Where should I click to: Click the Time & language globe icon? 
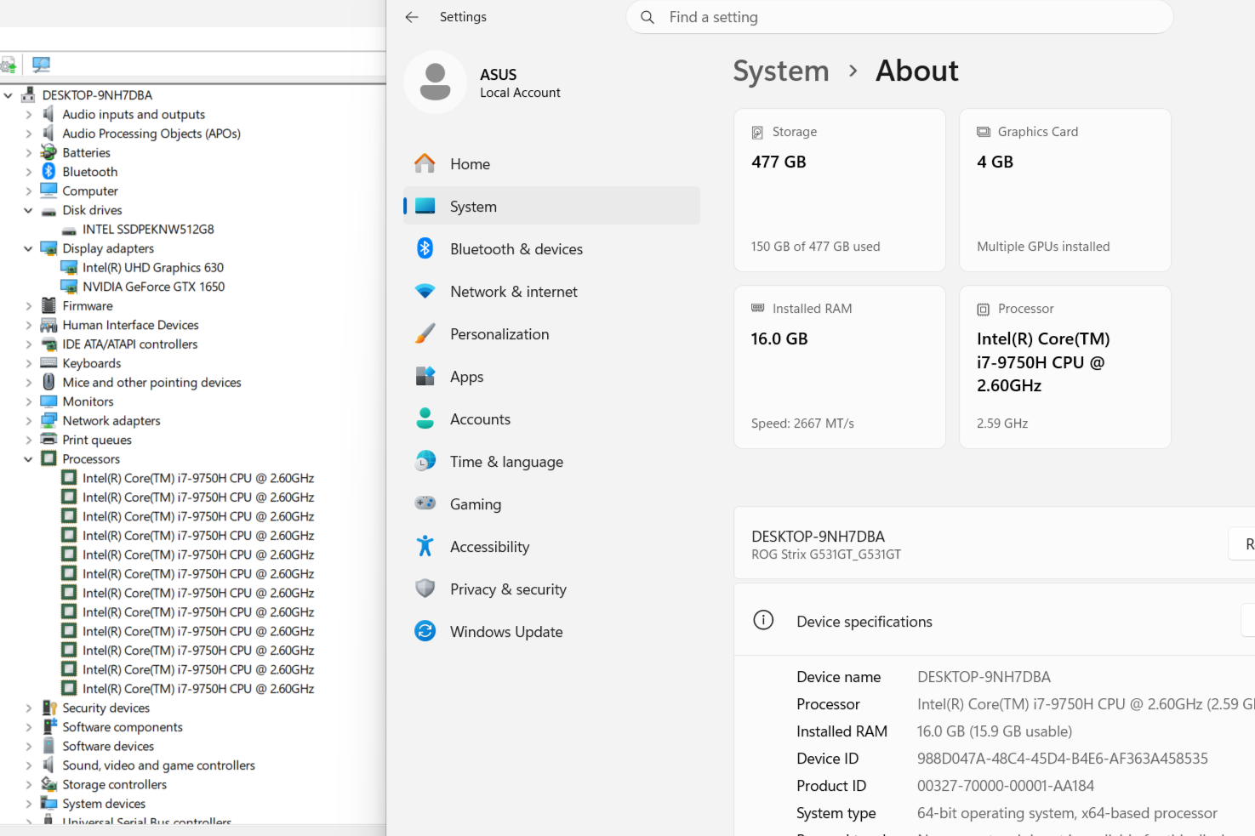[x=425, y=461]
